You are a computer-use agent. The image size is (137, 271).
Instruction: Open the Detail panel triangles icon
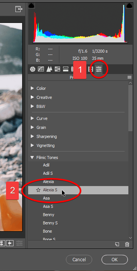coord(49,69)
